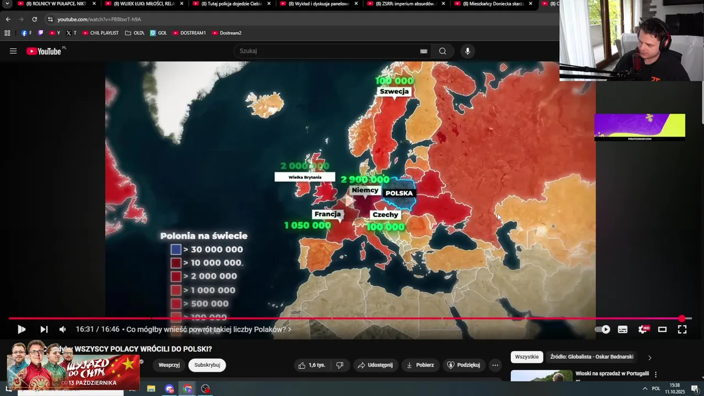Open Chrome from the taskbar

188,389
